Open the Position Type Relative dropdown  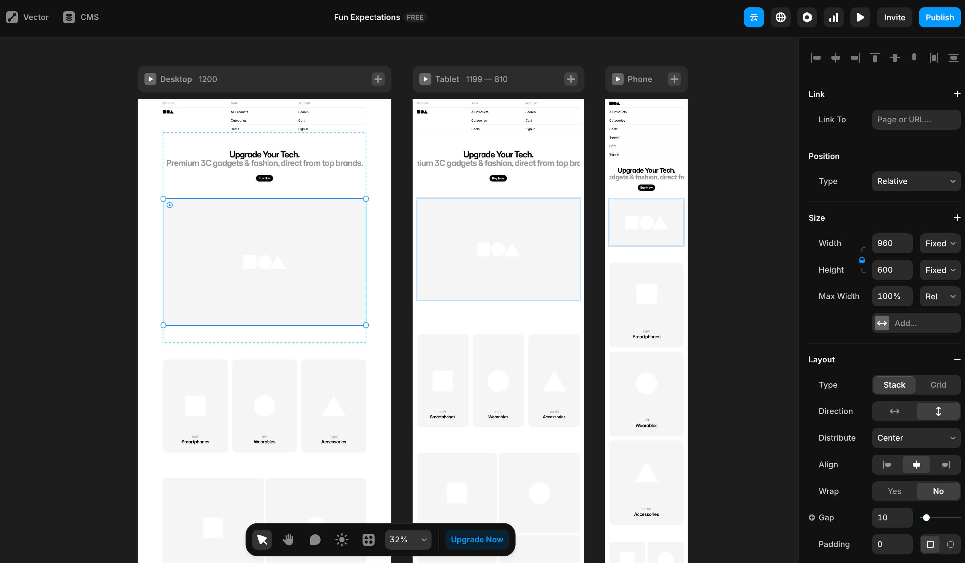tap(915, 181)
